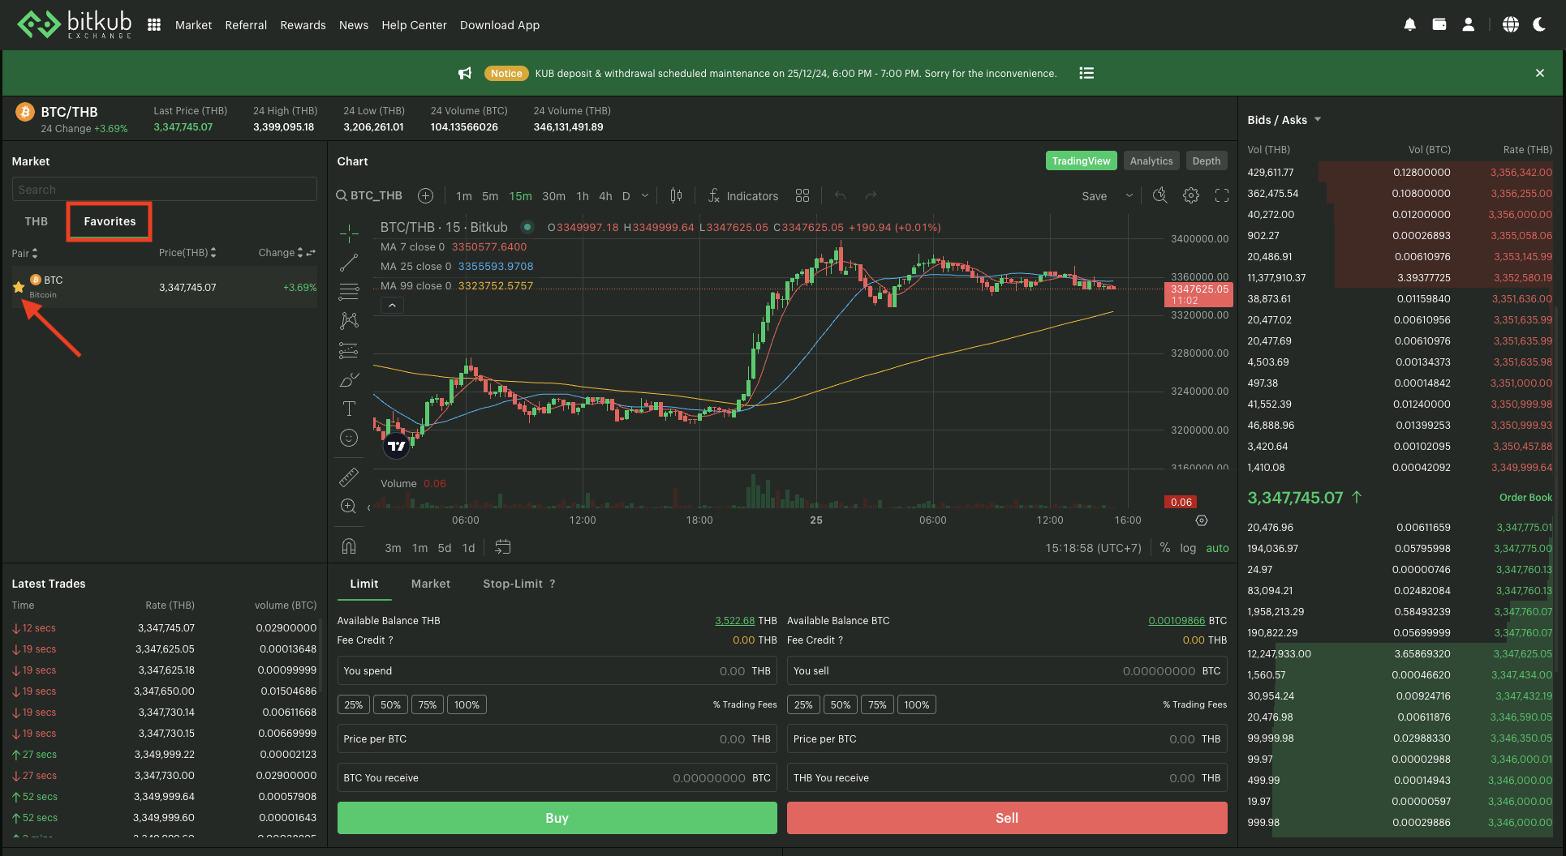
Task: Set buy amount to 50%
Action: pos(390,704)
